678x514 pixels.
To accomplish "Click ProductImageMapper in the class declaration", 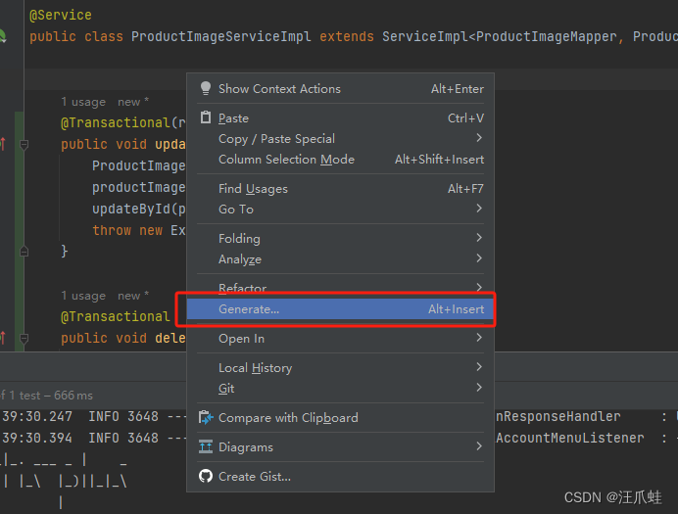I will (x=546, y=36).
